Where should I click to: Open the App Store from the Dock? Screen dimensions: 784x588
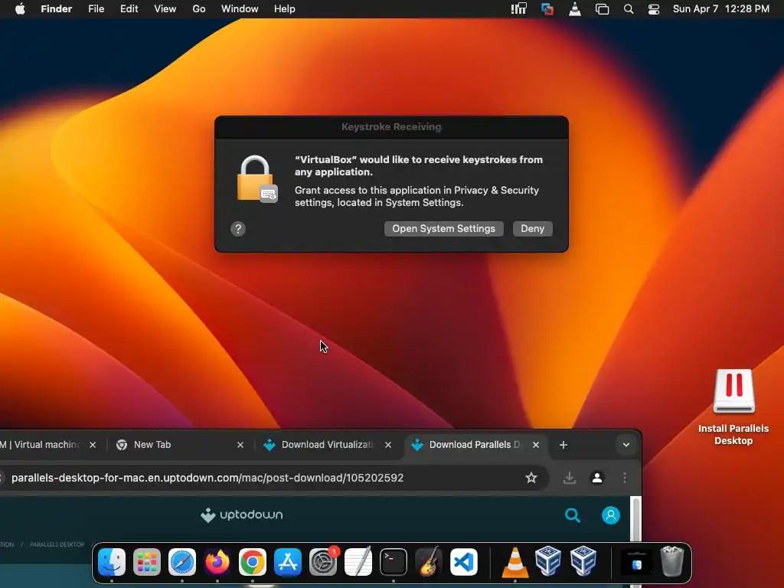pos(288,561)
